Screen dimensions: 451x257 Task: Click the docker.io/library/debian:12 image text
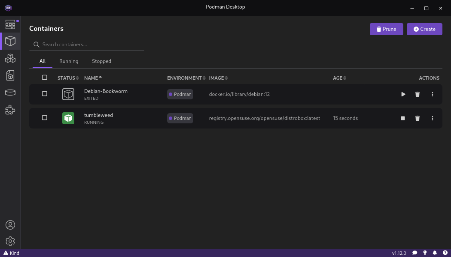[239, 94]
